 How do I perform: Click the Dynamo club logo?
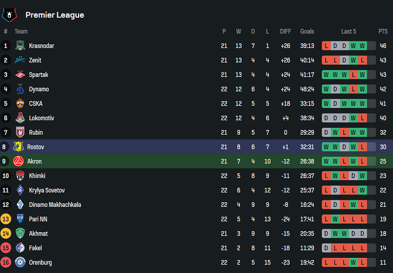(20, 89)
